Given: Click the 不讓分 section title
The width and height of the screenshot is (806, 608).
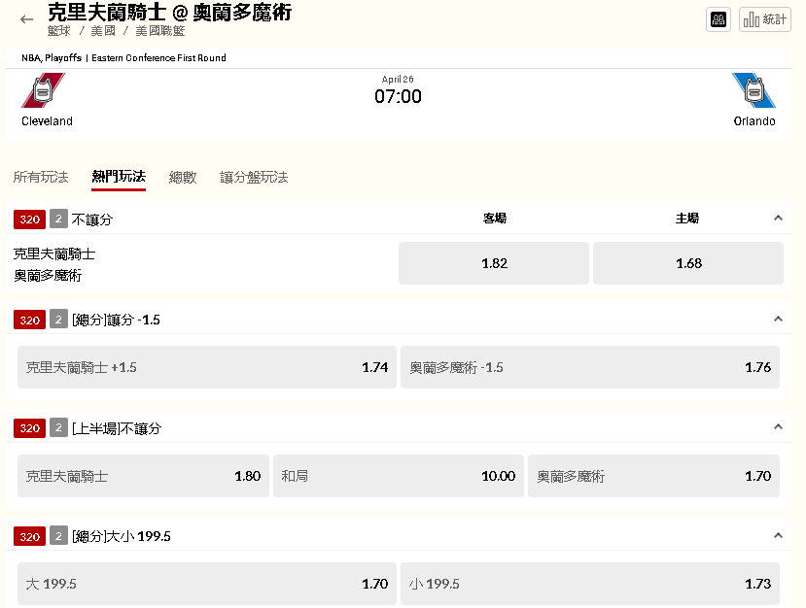Looking at the screenshot, I should [92, 220].
